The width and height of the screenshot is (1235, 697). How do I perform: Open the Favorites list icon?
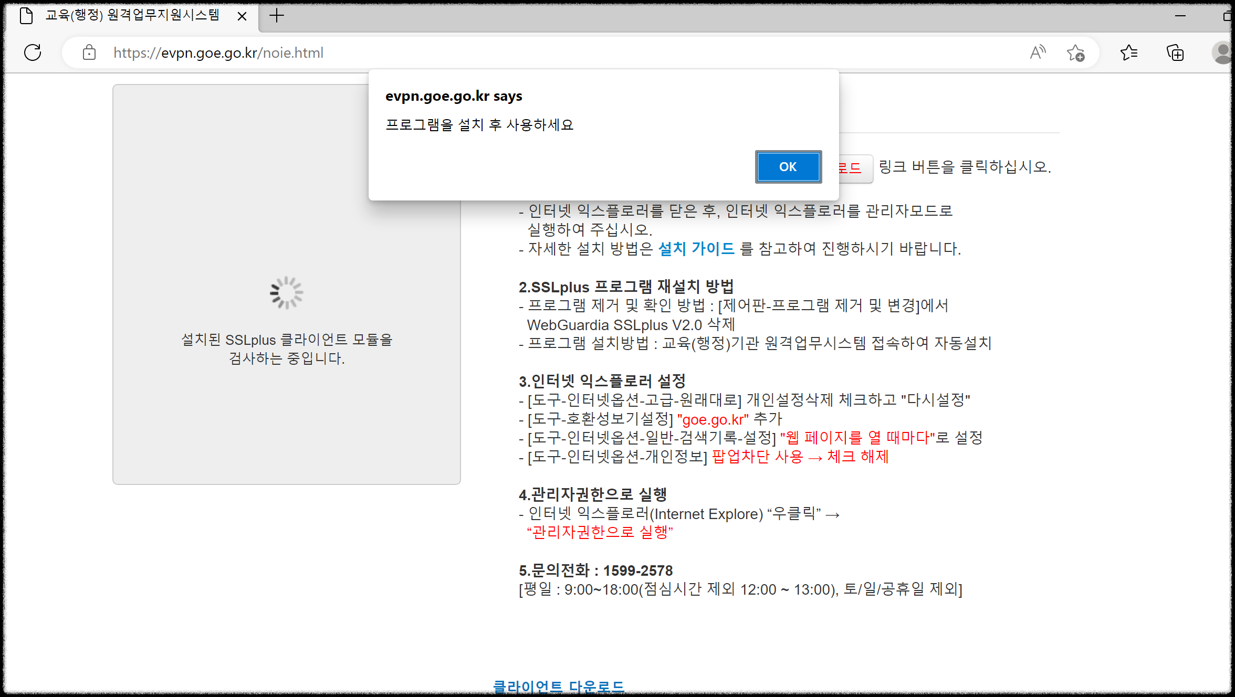coord(1128,52)
